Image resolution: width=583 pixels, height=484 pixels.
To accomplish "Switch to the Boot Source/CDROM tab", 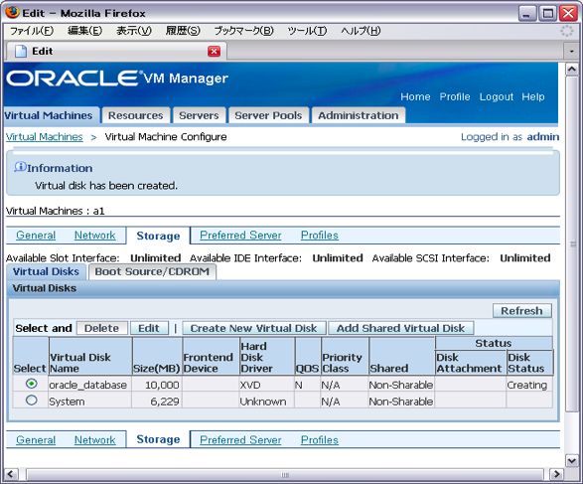I will (x=152, y=271).
